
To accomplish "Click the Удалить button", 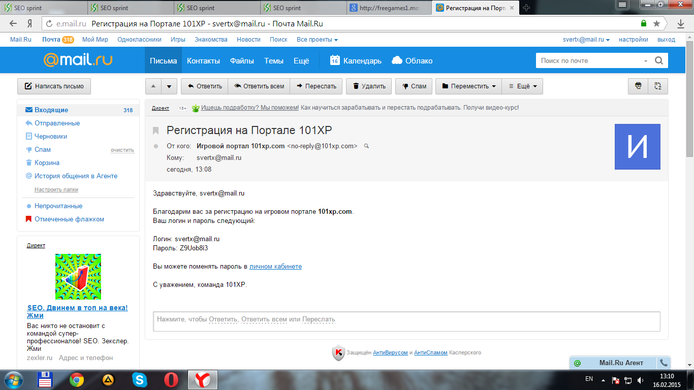I will click(369, 86).
